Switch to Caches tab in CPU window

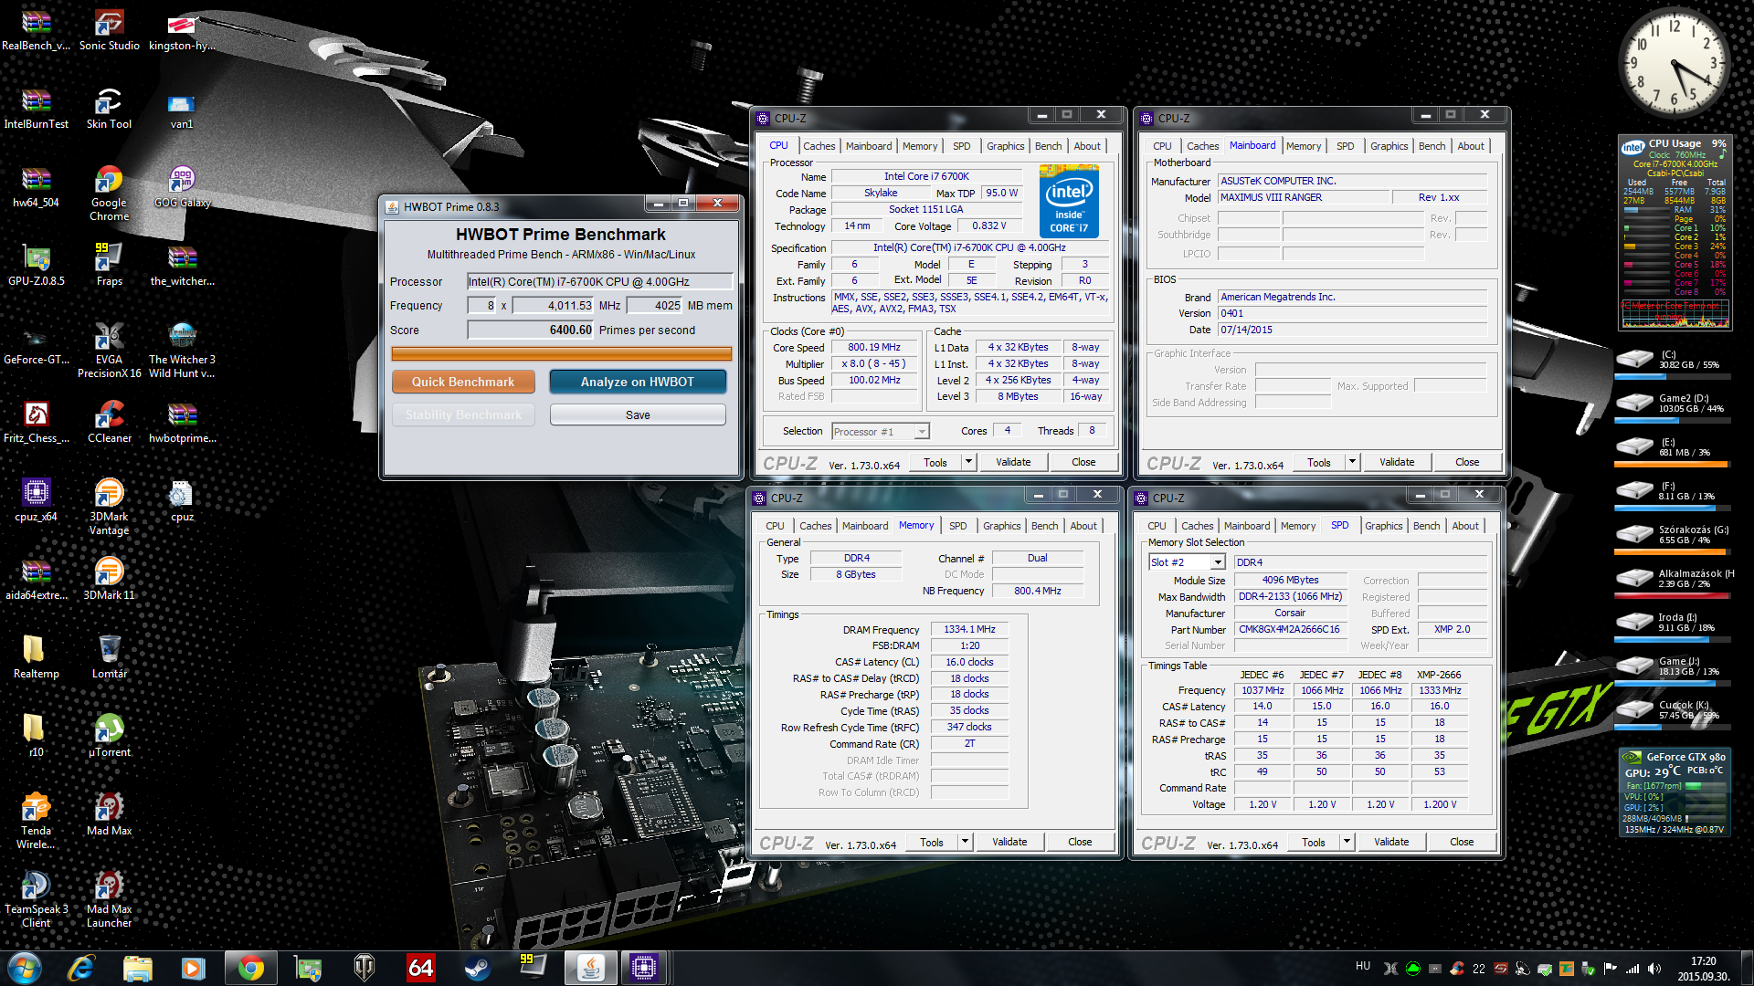pyautogui.click(x=819, y=146)
